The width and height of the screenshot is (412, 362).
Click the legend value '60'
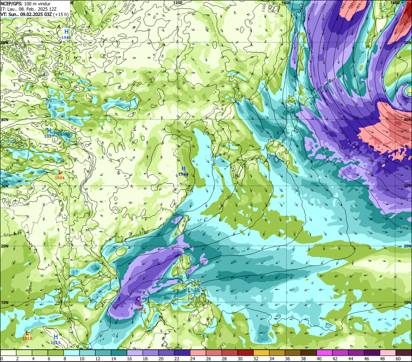click(398, 359)
